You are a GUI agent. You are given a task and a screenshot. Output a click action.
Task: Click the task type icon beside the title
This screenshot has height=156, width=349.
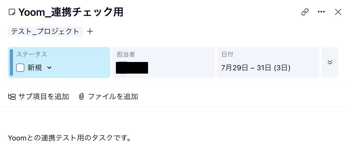click(x=12, y=12)
